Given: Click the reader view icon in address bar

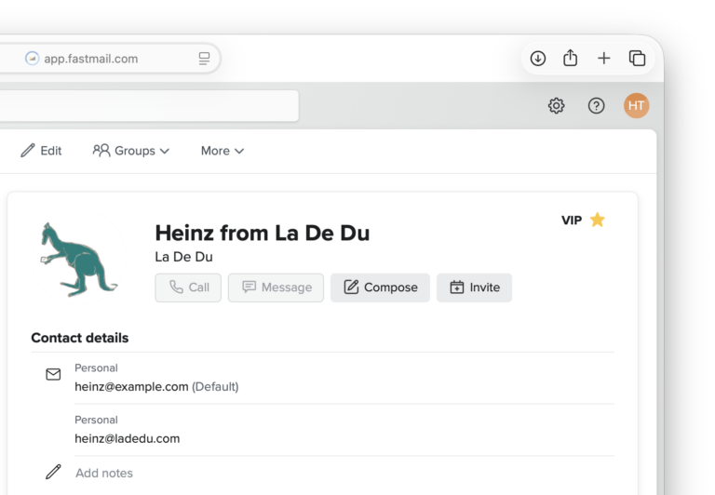Looking at the screenshot, I should (204, 59).
